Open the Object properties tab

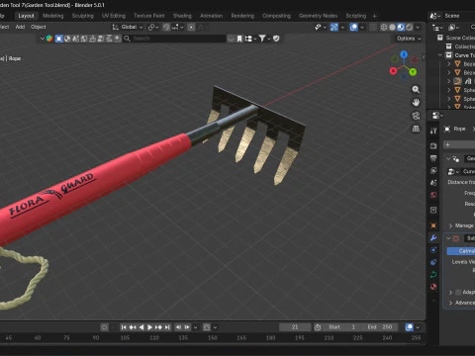click(x=433, y=225)
